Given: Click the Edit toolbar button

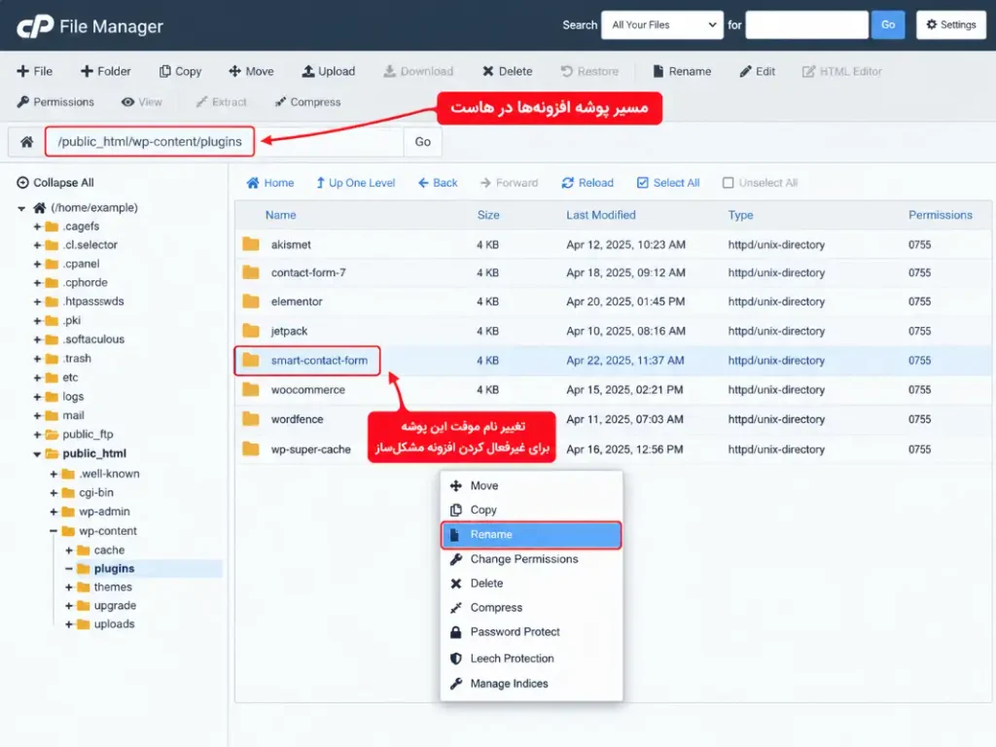Looking at the screenshot, I should click(x=757, y=71).
